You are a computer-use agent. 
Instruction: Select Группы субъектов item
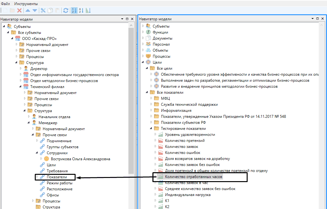pyautogui.click(x=63, y=147)
